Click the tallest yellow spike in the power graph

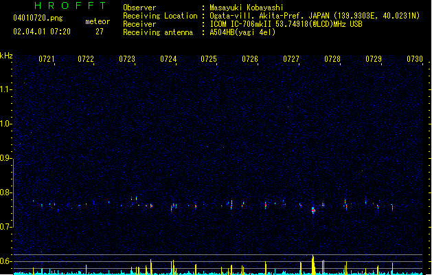coord(313,264)
